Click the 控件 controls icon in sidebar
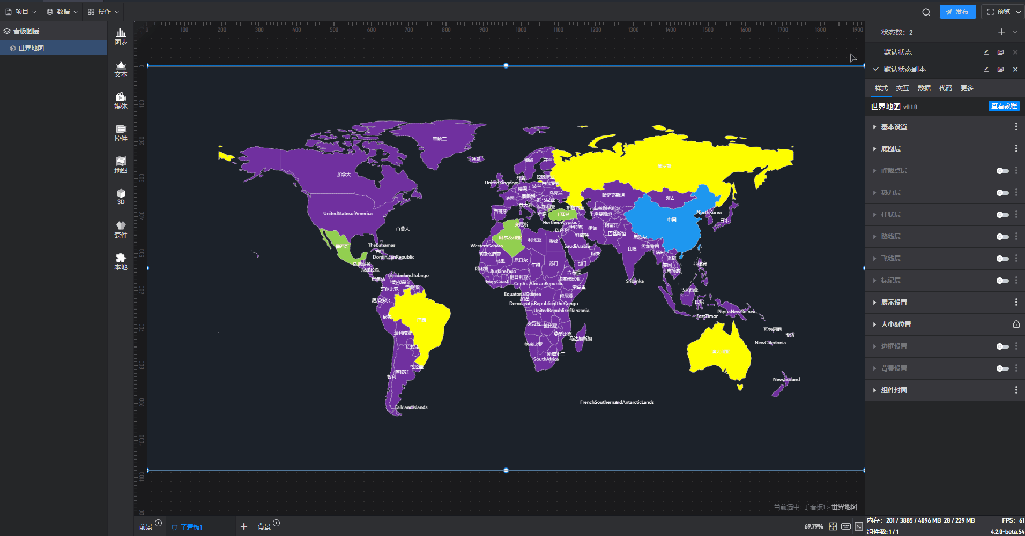 pos(121,133)
